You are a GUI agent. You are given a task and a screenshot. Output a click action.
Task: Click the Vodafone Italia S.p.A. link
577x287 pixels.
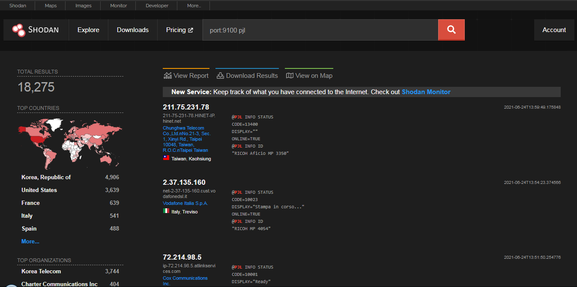[185, 203]
